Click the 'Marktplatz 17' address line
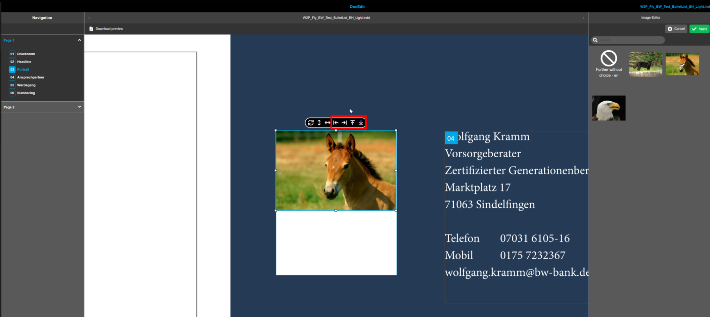Viewport: 710px width, 317px height. 478,188
